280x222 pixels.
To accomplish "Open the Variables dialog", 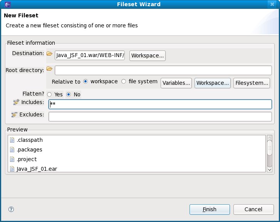I will tap(176, 83).
